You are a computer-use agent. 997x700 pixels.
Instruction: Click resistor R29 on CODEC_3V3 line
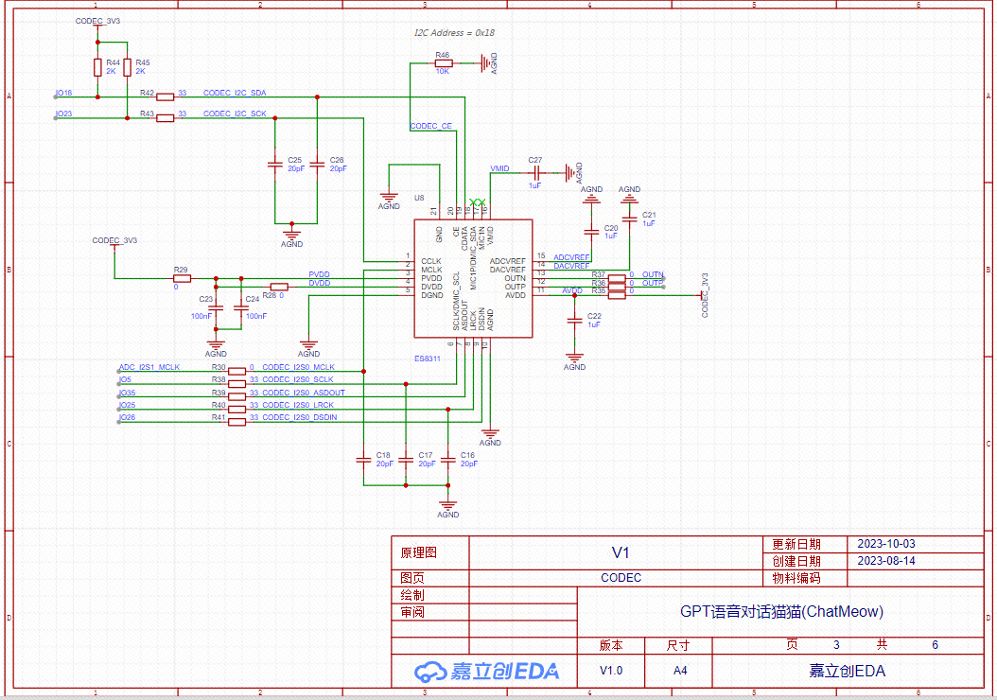coord(182,278)
